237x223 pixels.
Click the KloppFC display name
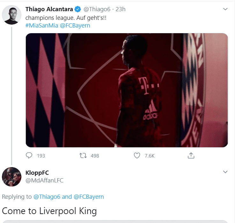pos(37,173)
